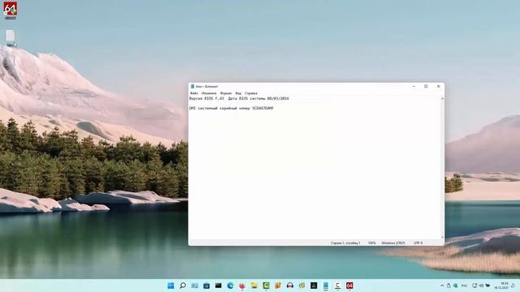This screenshot has height=292, width=520.
Task: Switch to AIDA64 in the taskbar
Action: click(349, 286)
